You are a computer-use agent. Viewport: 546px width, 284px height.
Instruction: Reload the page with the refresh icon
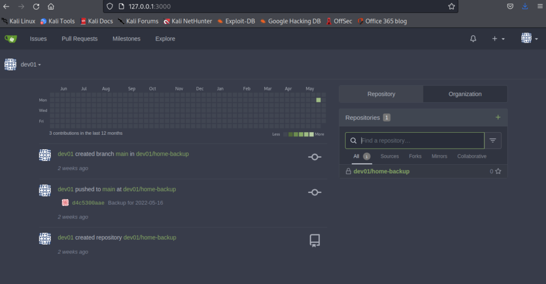(36, 6)
